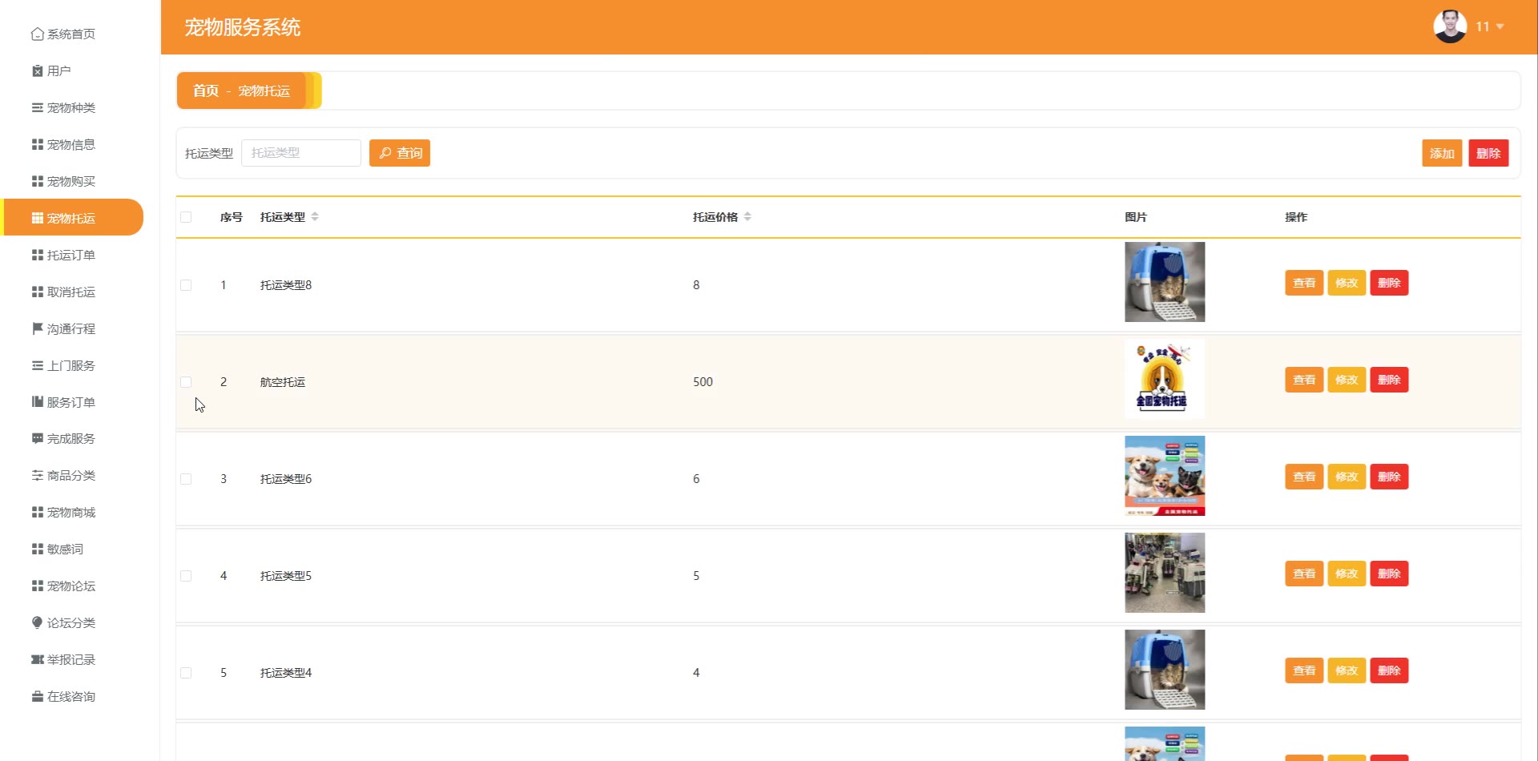Open the thumbnail image for 托运类型8

click(x=1165, y=282)
